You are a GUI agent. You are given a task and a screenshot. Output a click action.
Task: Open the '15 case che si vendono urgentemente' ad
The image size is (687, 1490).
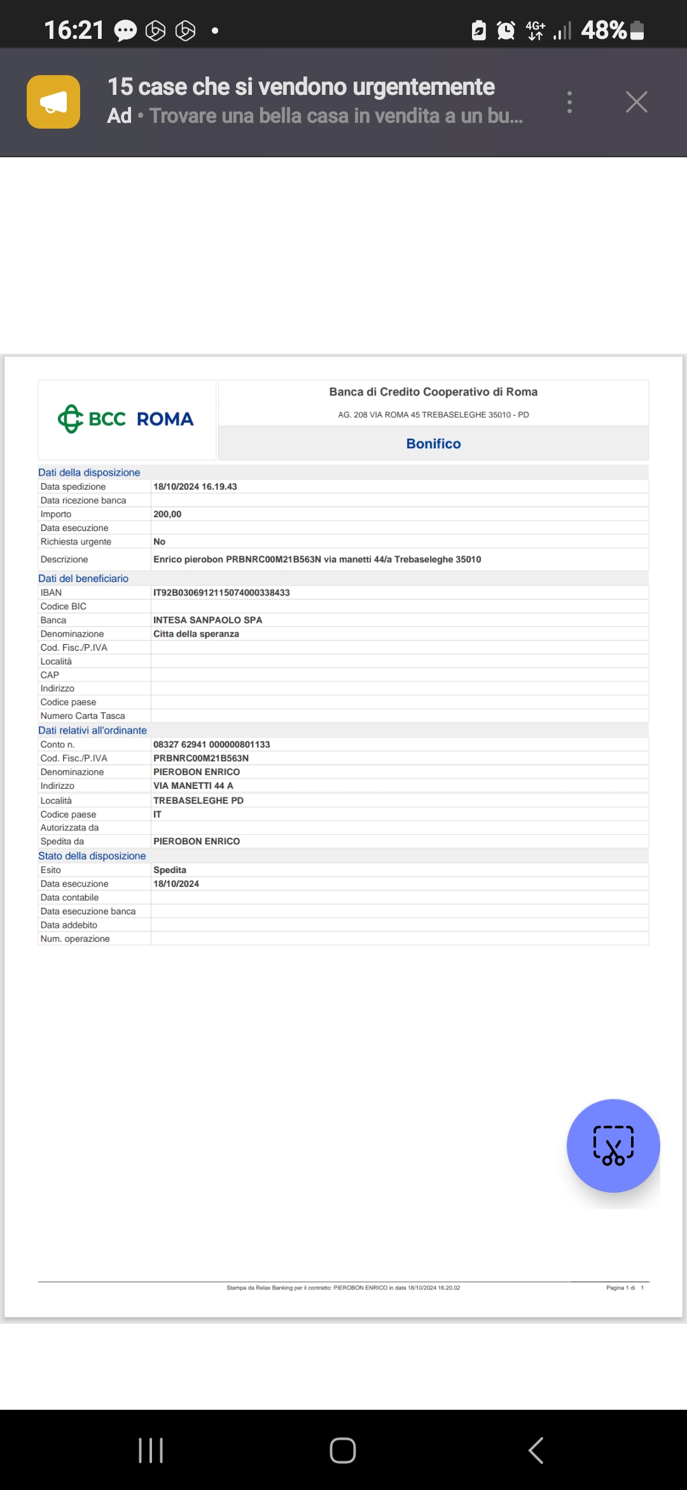click(x=301, y=87)
